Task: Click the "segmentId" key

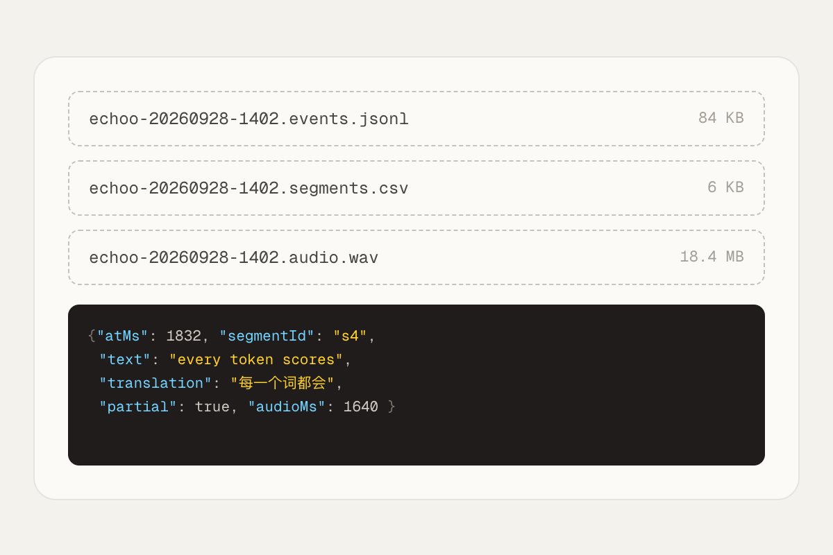Action: (x=267, y=336)
